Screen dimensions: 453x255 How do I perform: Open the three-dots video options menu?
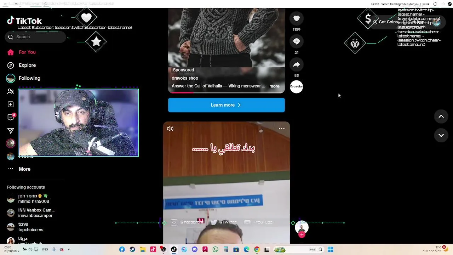click(282, 129)
